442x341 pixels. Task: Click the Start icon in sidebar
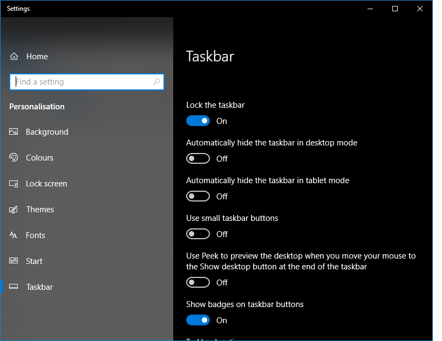tap(14, 261)
